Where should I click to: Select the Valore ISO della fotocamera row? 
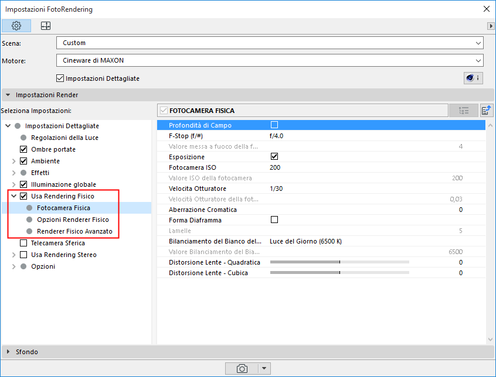pyautogui.click(x=321, y=178)
